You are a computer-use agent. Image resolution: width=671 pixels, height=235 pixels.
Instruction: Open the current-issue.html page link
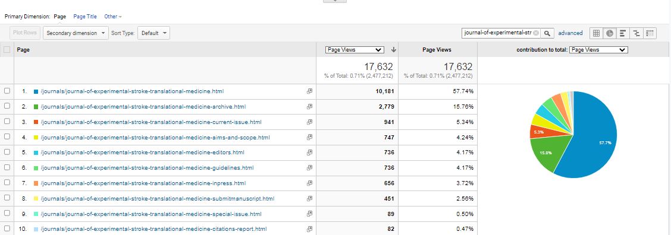[150, 122]
